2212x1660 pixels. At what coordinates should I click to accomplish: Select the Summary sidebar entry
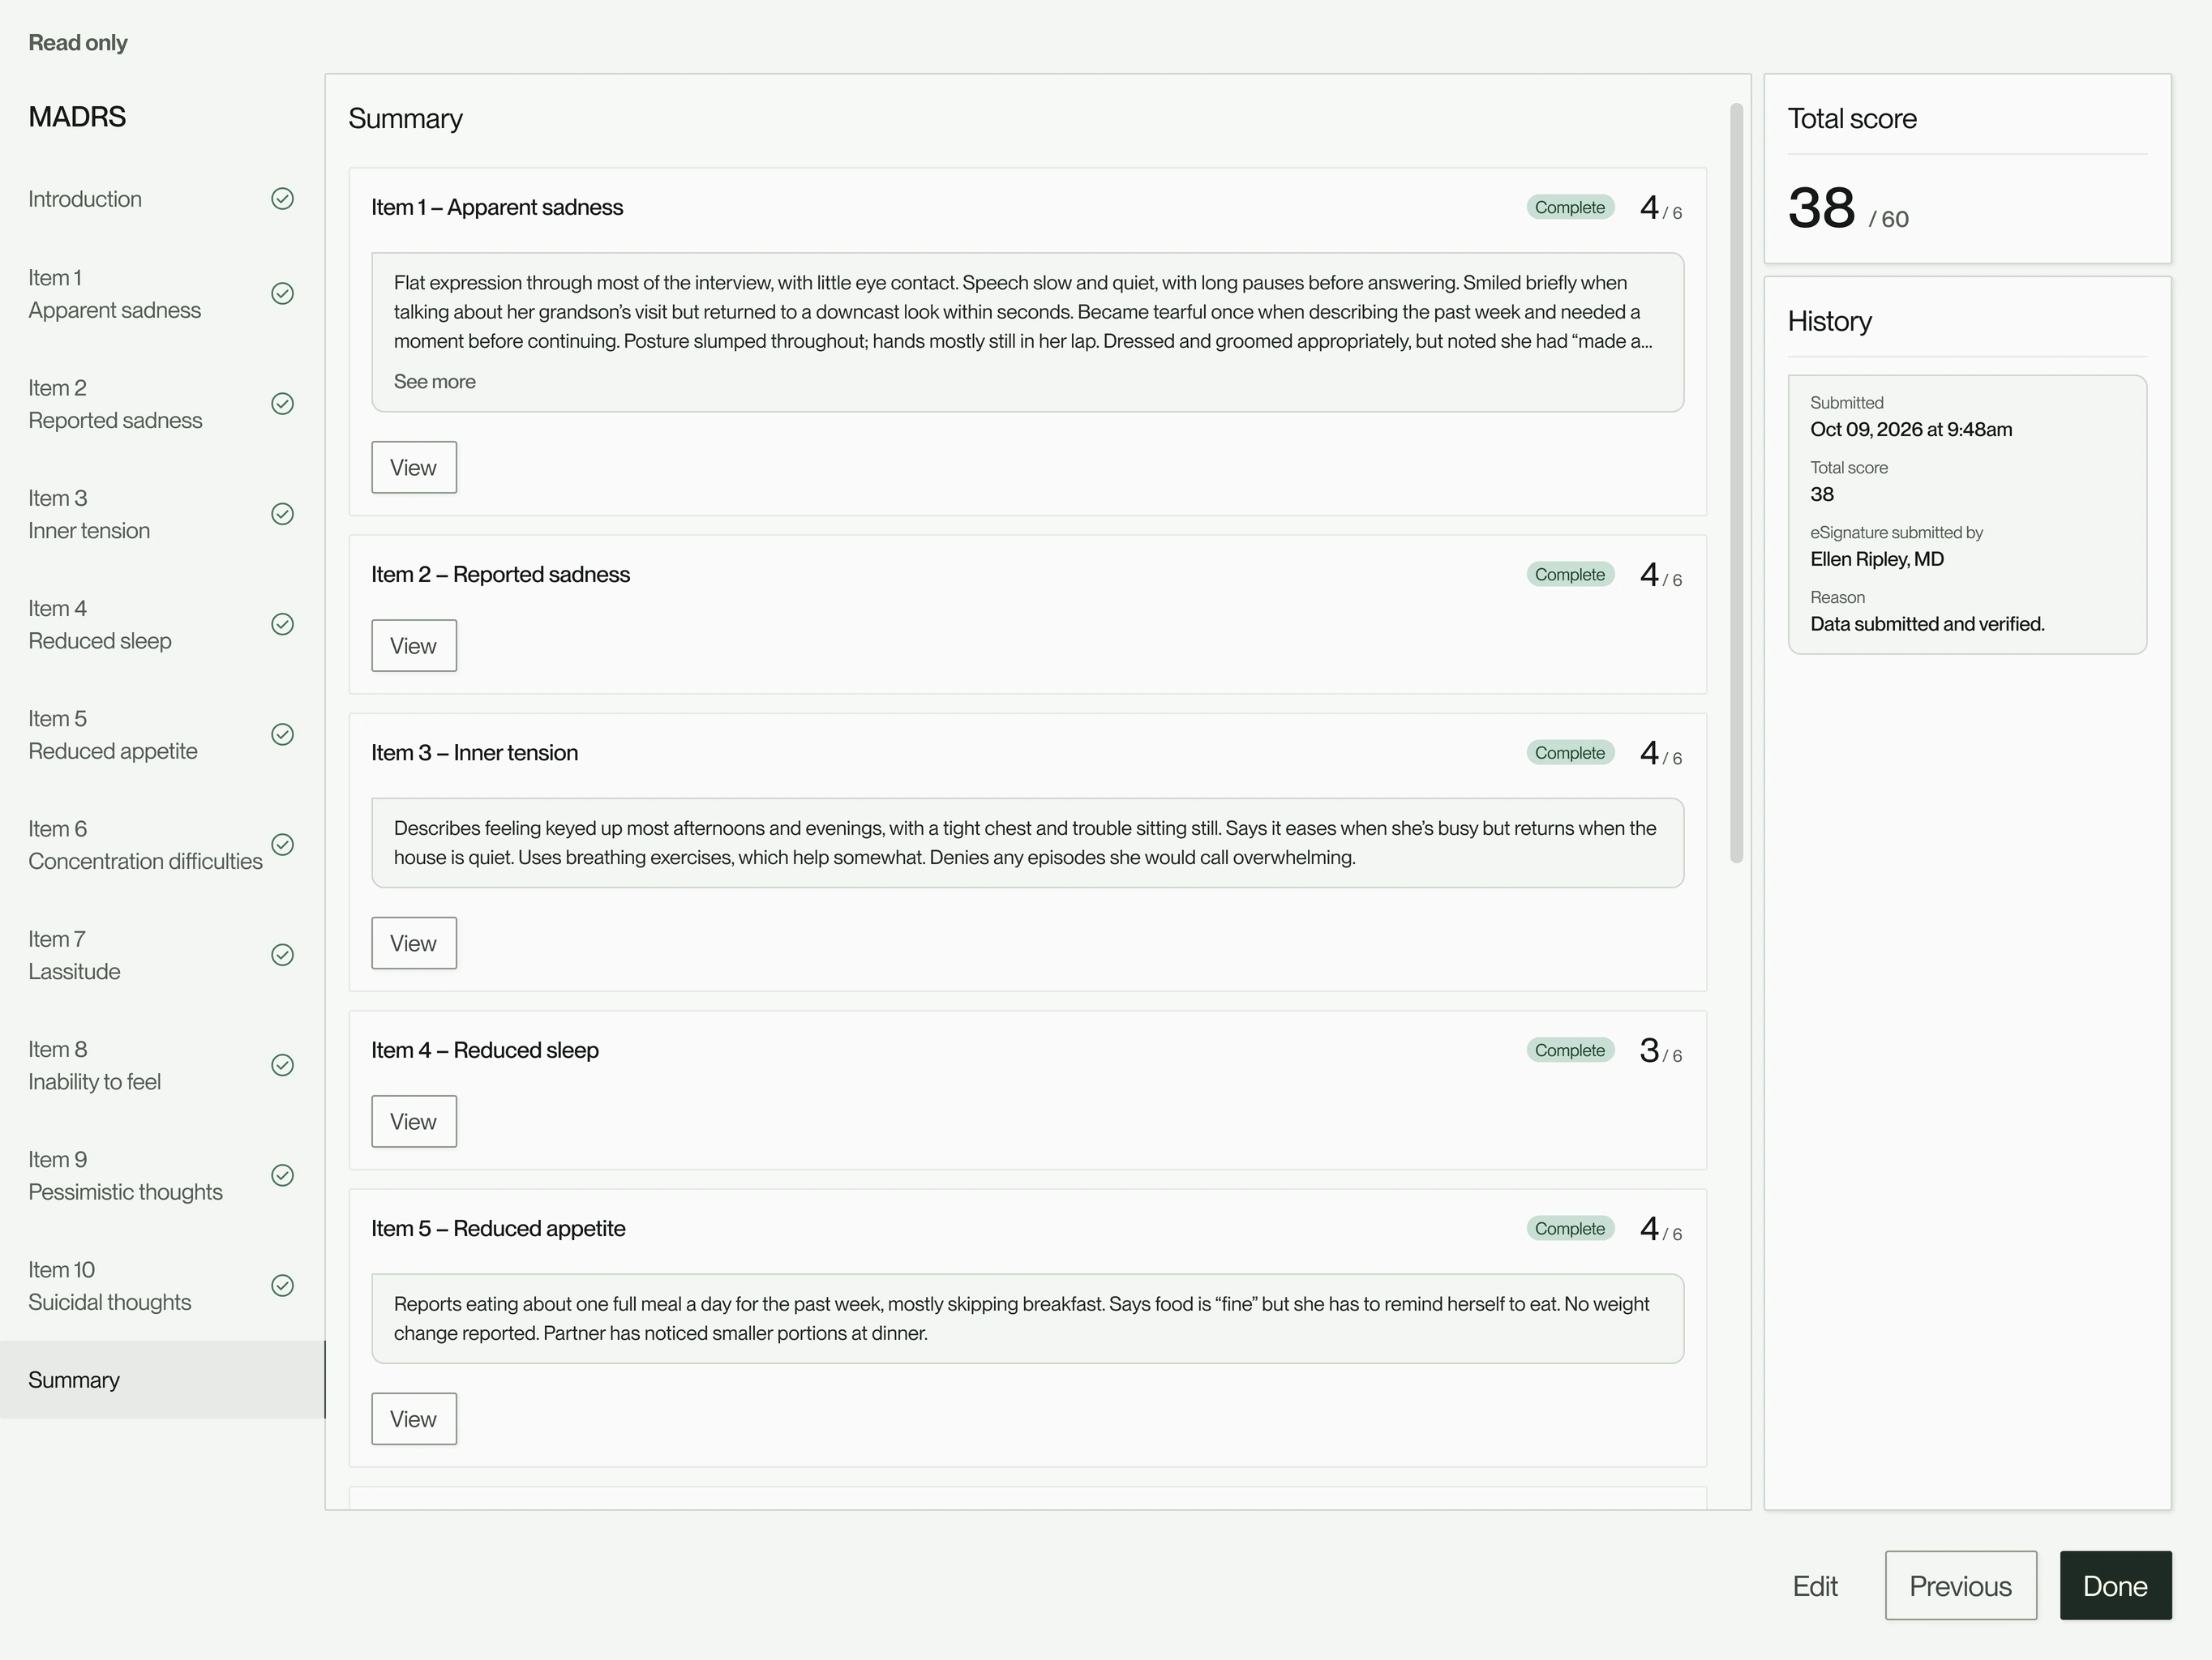162,1380
